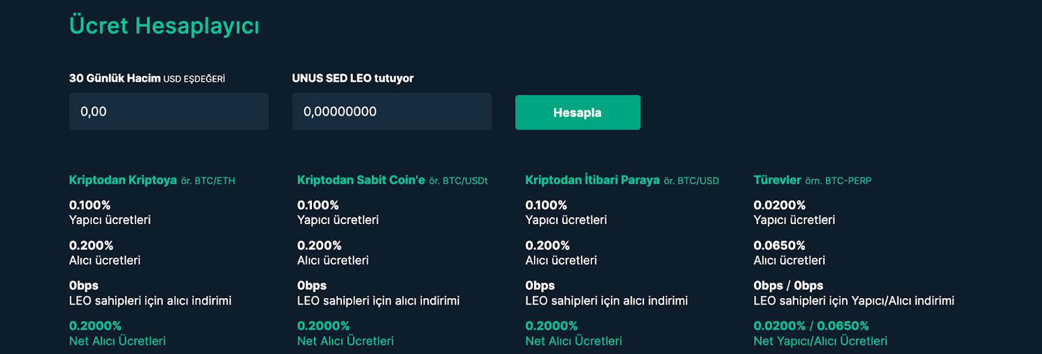1042x354 pixels.
Task: Click the Hesapla button
Action: pos(578,112)
